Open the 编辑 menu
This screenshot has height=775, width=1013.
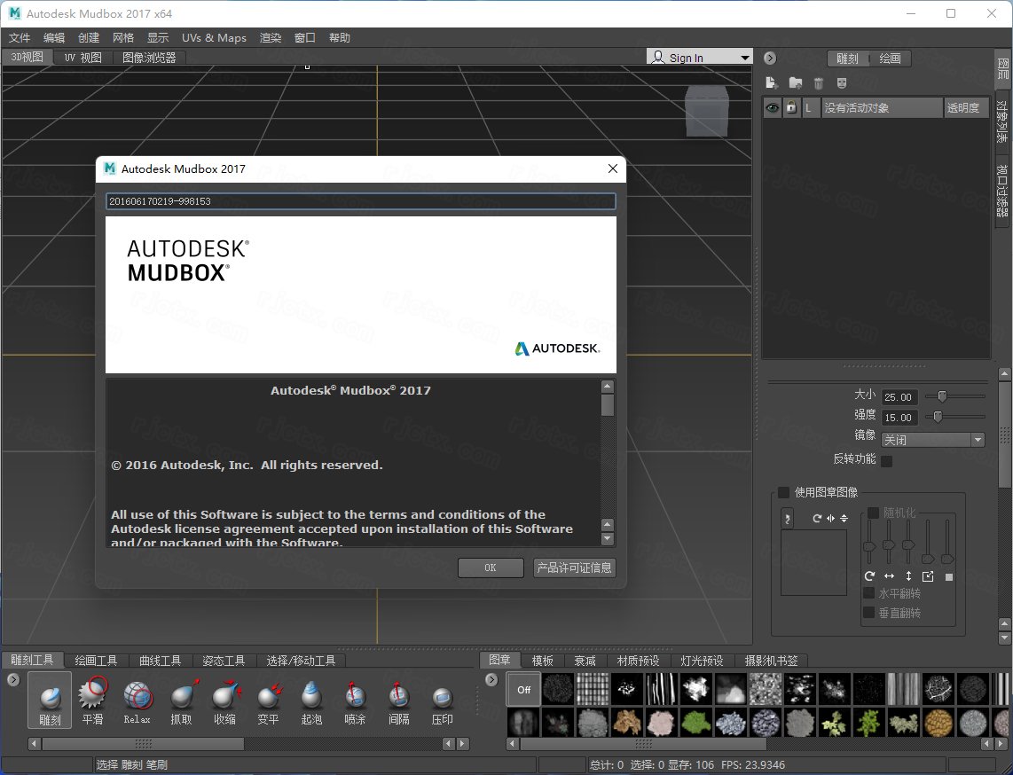pyautogui.click(x=54, y=37)
